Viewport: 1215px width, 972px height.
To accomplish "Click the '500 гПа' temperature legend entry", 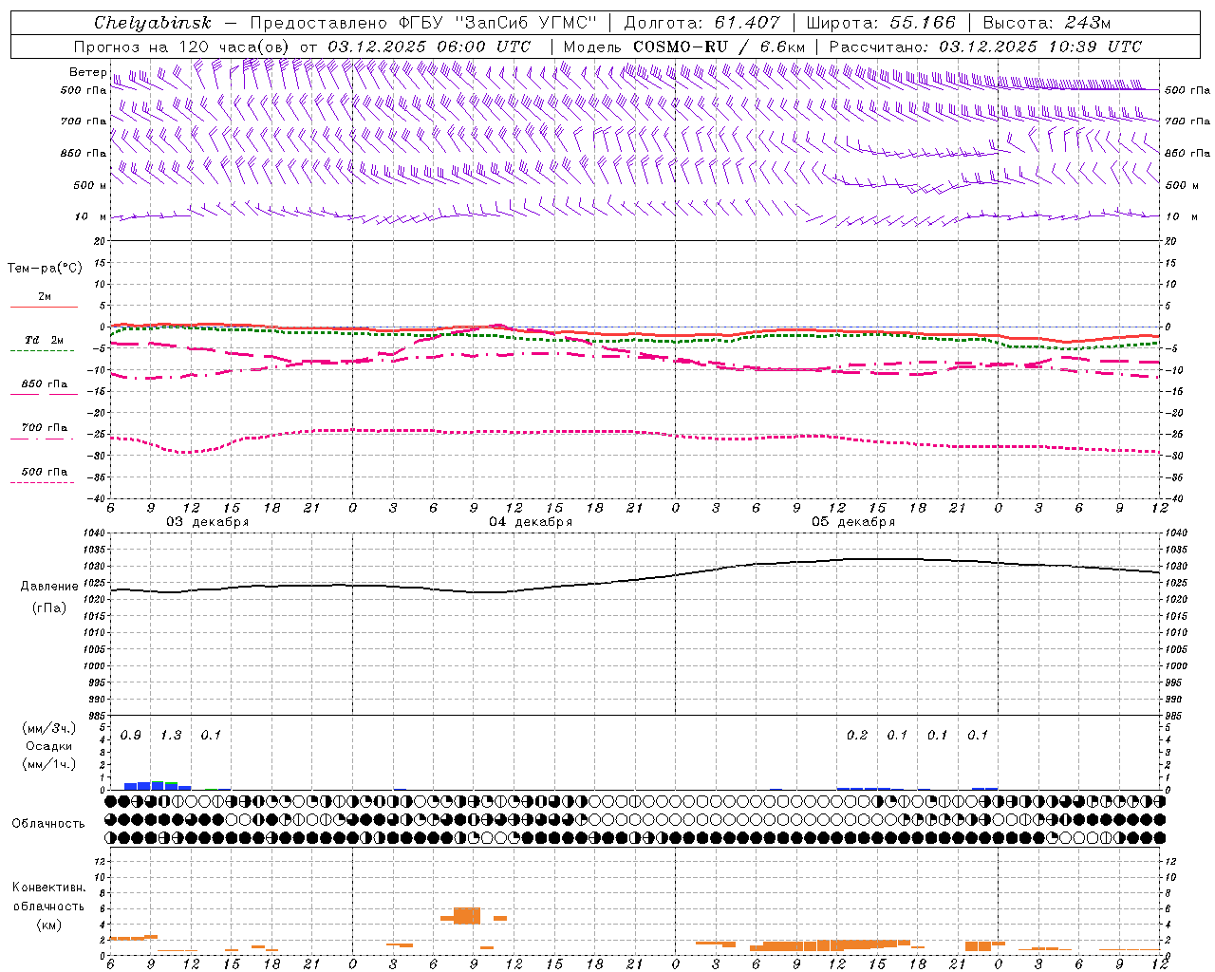I will 45,472.
